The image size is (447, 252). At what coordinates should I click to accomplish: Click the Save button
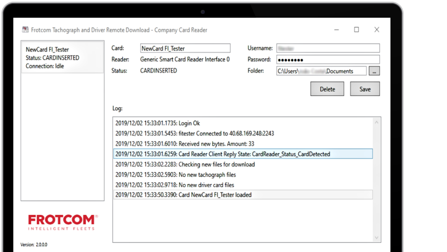click(365, 89)
